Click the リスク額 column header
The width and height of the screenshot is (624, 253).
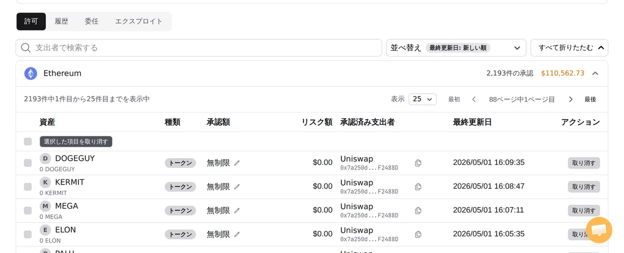click(317, 122)
